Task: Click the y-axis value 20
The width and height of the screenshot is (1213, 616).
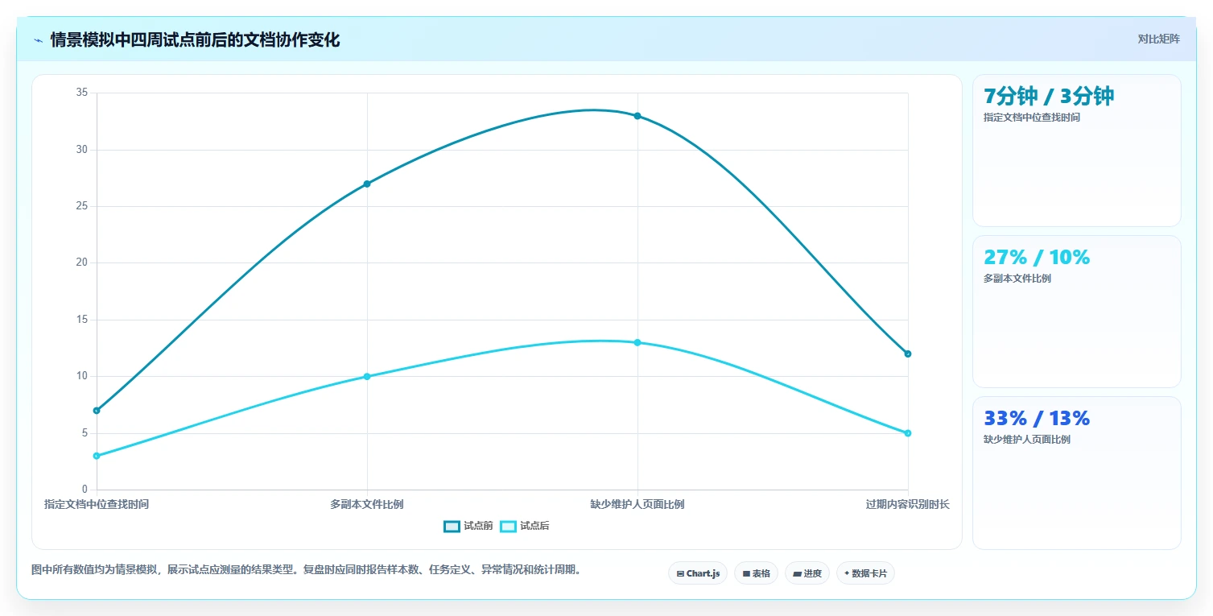Action: point(81,263)
